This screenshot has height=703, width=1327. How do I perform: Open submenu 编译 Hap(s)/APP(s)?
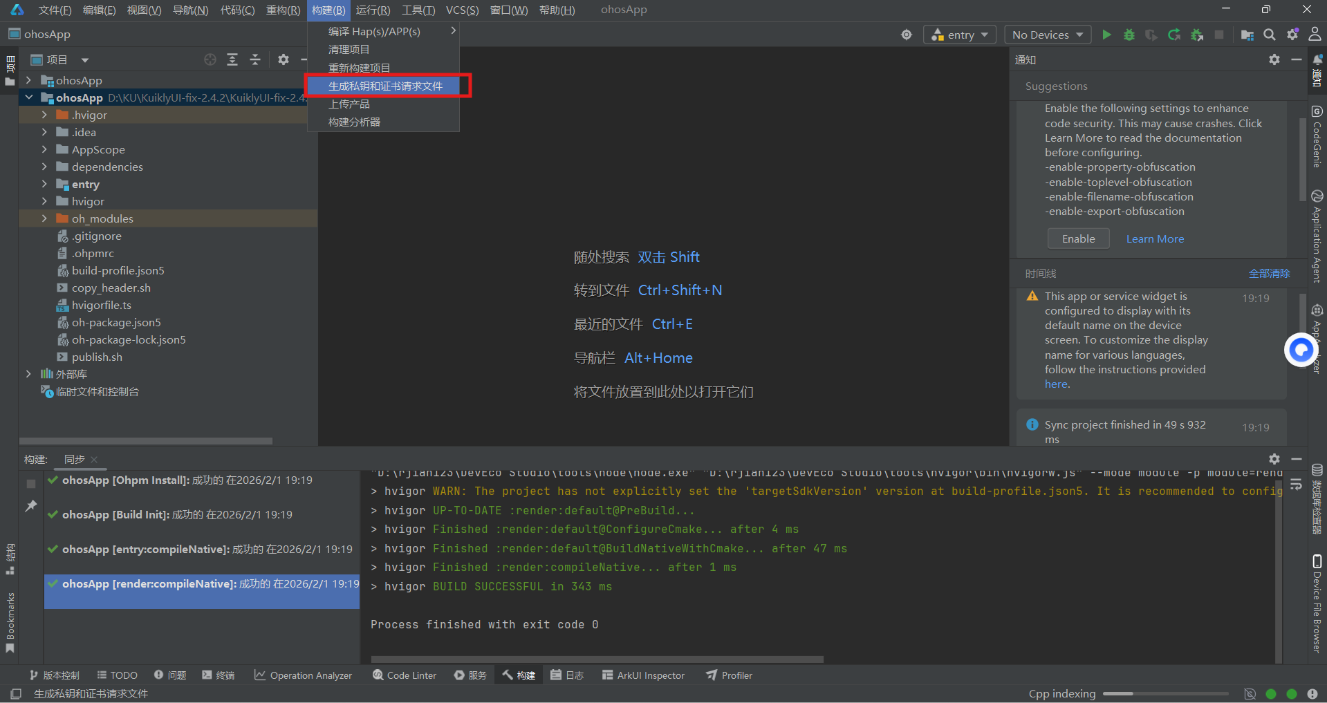384,31
